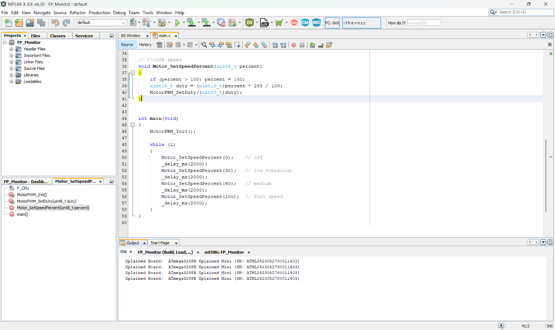Expand the Header Files tree node
The image size is (555, 330).
[11, 49]
